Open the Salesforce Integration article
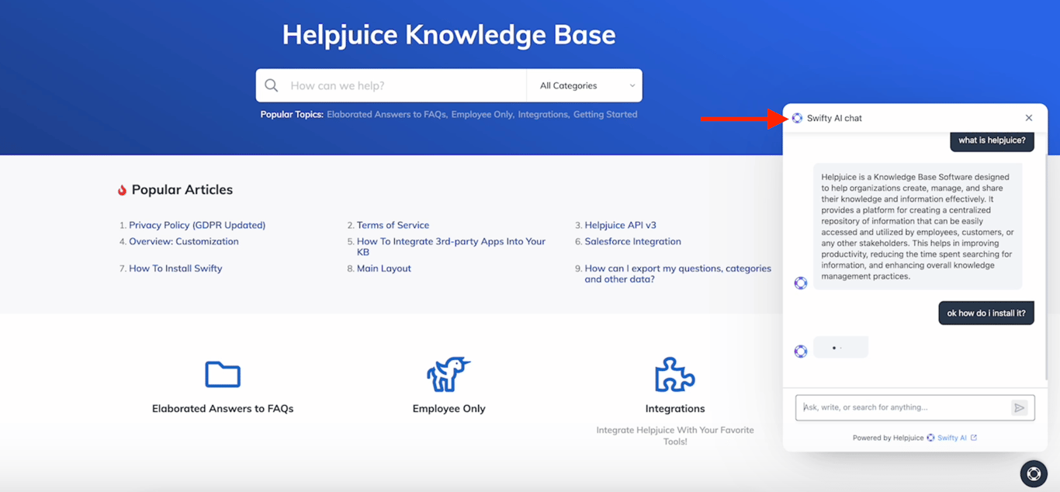 pyautogui.click(x=632, y=241)
